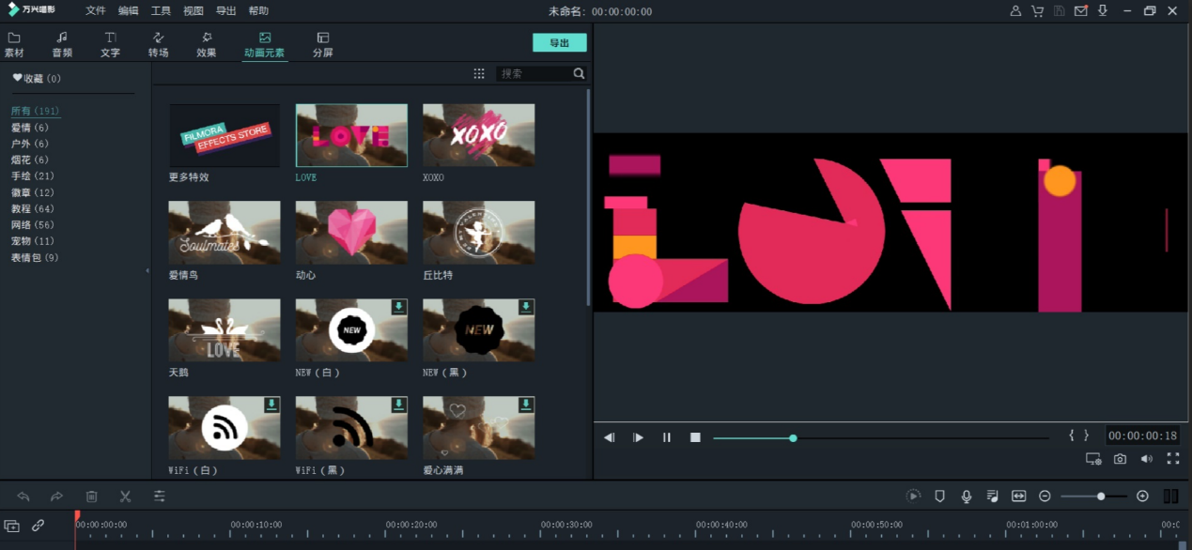Select the 手绘 (21) category
Viewport: 1192px width, 550px height.
click(x=33, y=176)
